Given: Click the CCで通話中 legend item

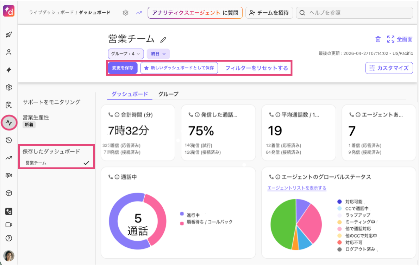Looking at the screenshot, I should 353,208.
